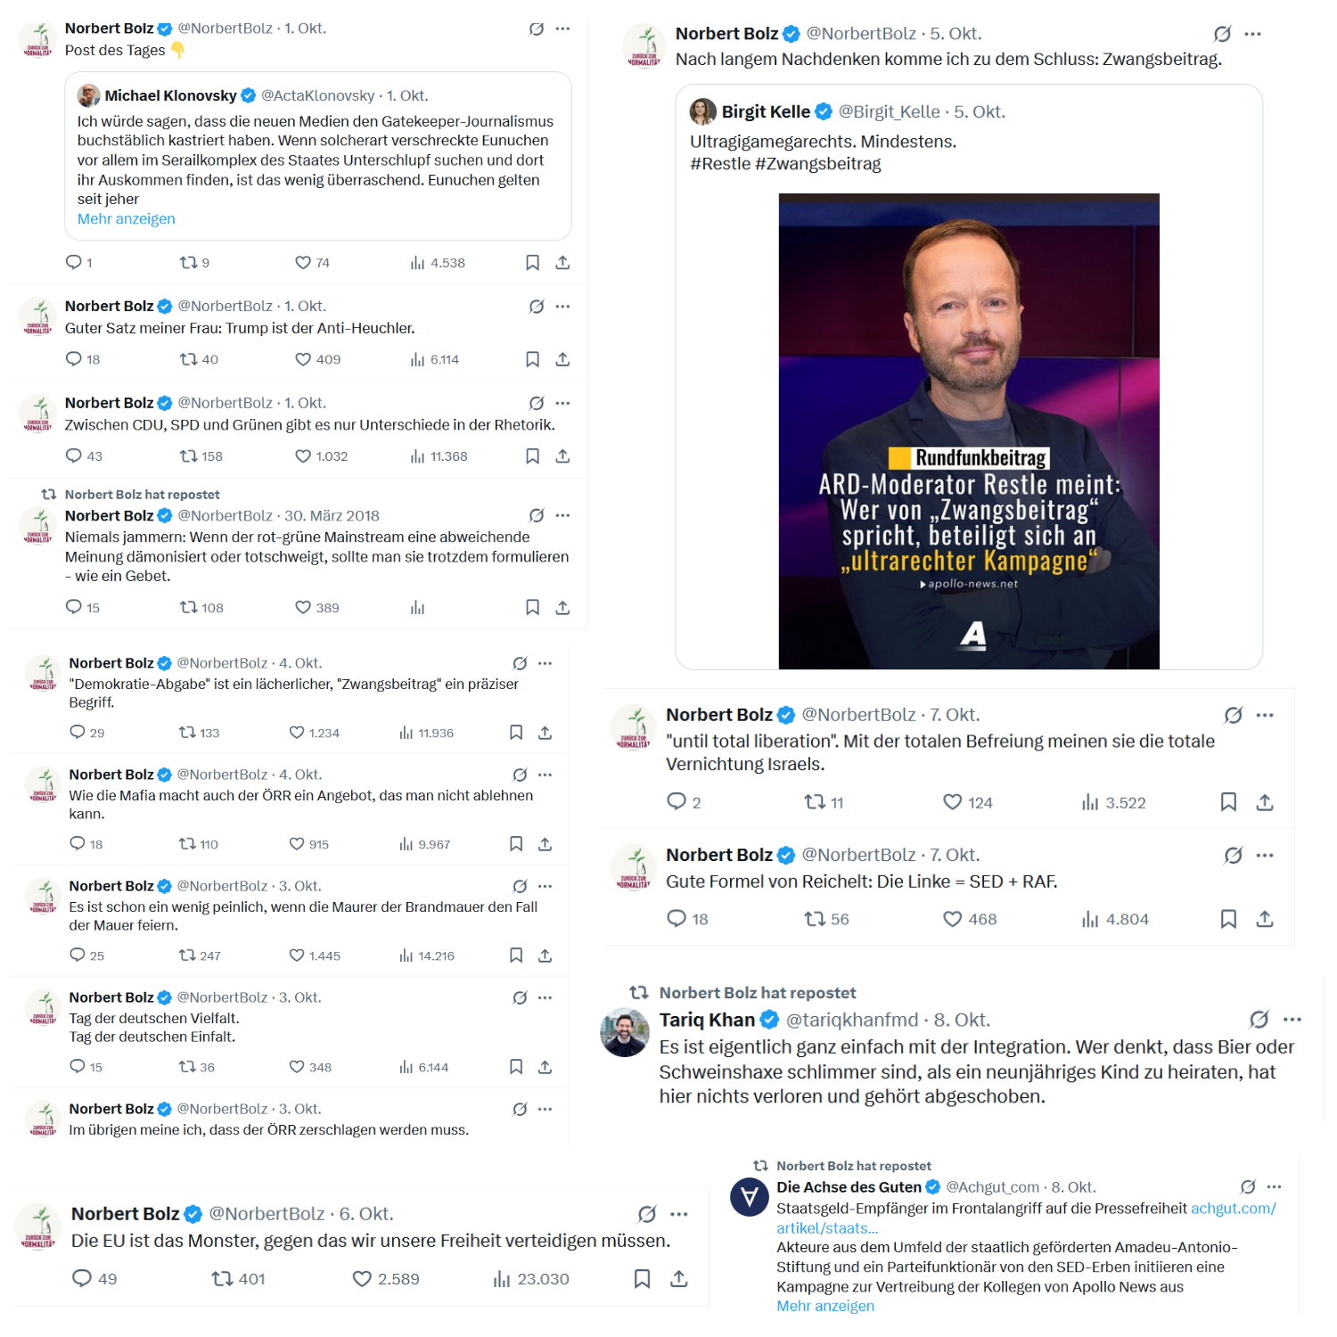Open the achgut.com article link
Viewport: 1337px width, 1337px height.
tap(1026, 1218)
